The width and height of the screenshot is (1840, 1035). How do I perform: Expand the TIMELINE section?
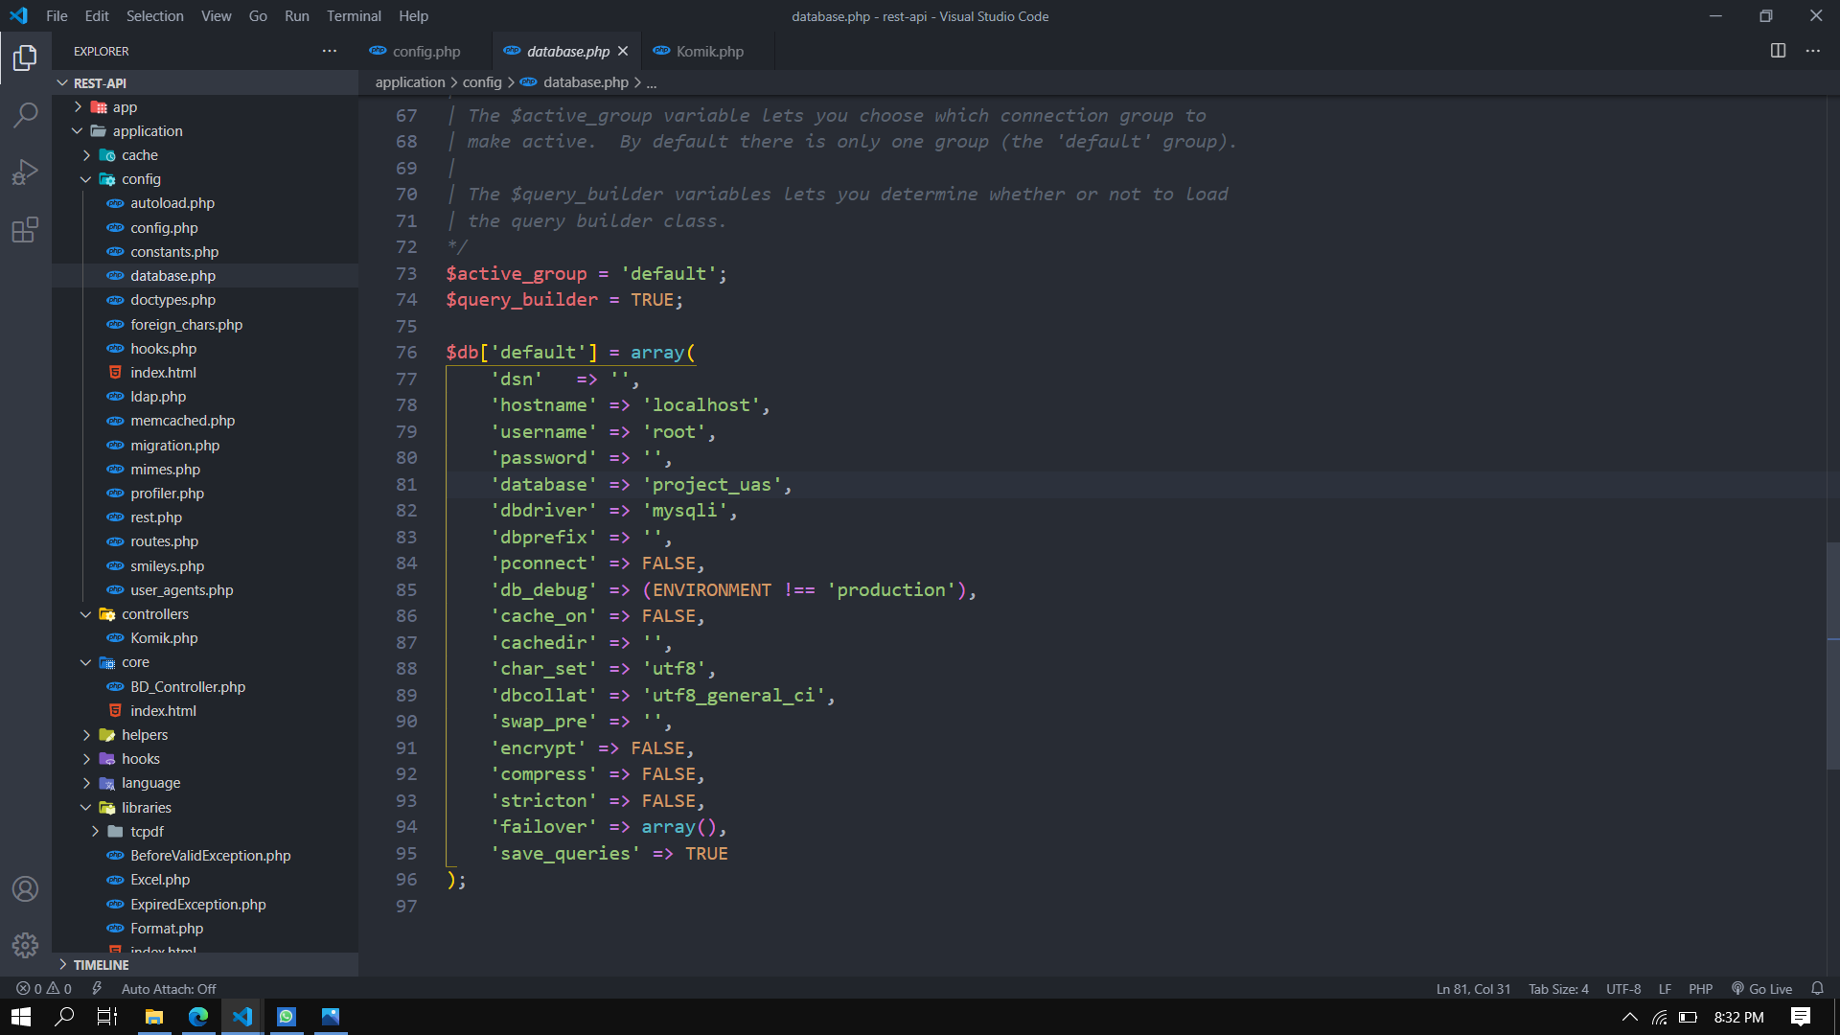coord(205,965)
